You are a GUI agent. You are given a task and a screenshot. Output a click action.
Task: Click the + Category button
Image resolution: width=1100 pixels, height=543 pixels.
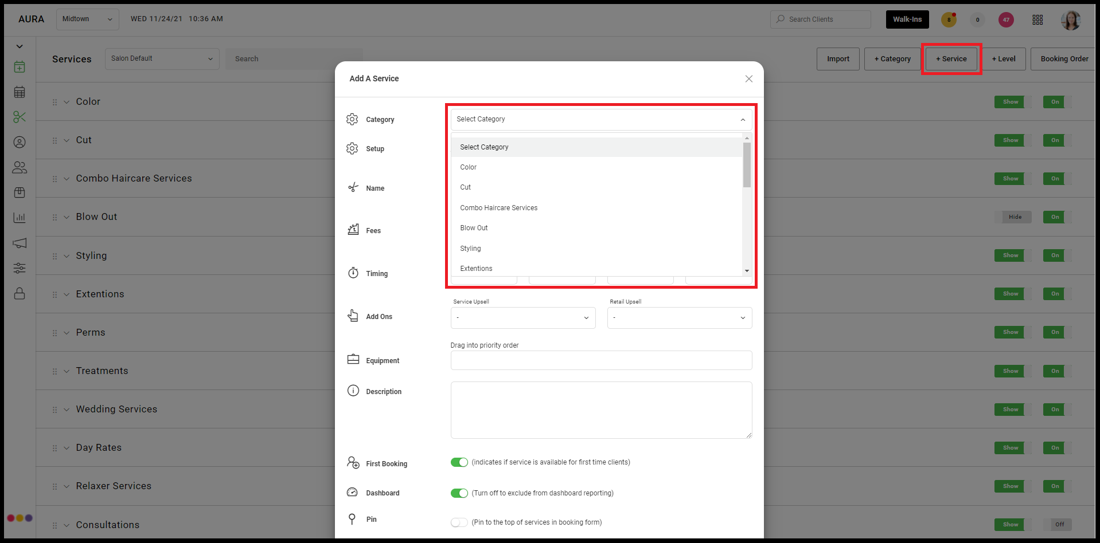coord(892,59)
